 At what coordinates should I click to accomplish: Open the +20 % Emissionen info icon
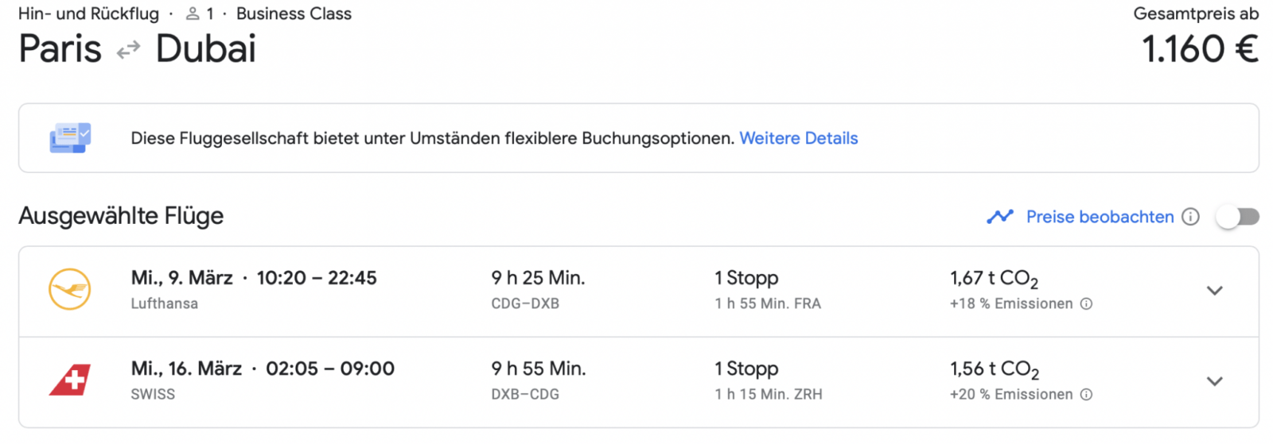[1086, 394]
